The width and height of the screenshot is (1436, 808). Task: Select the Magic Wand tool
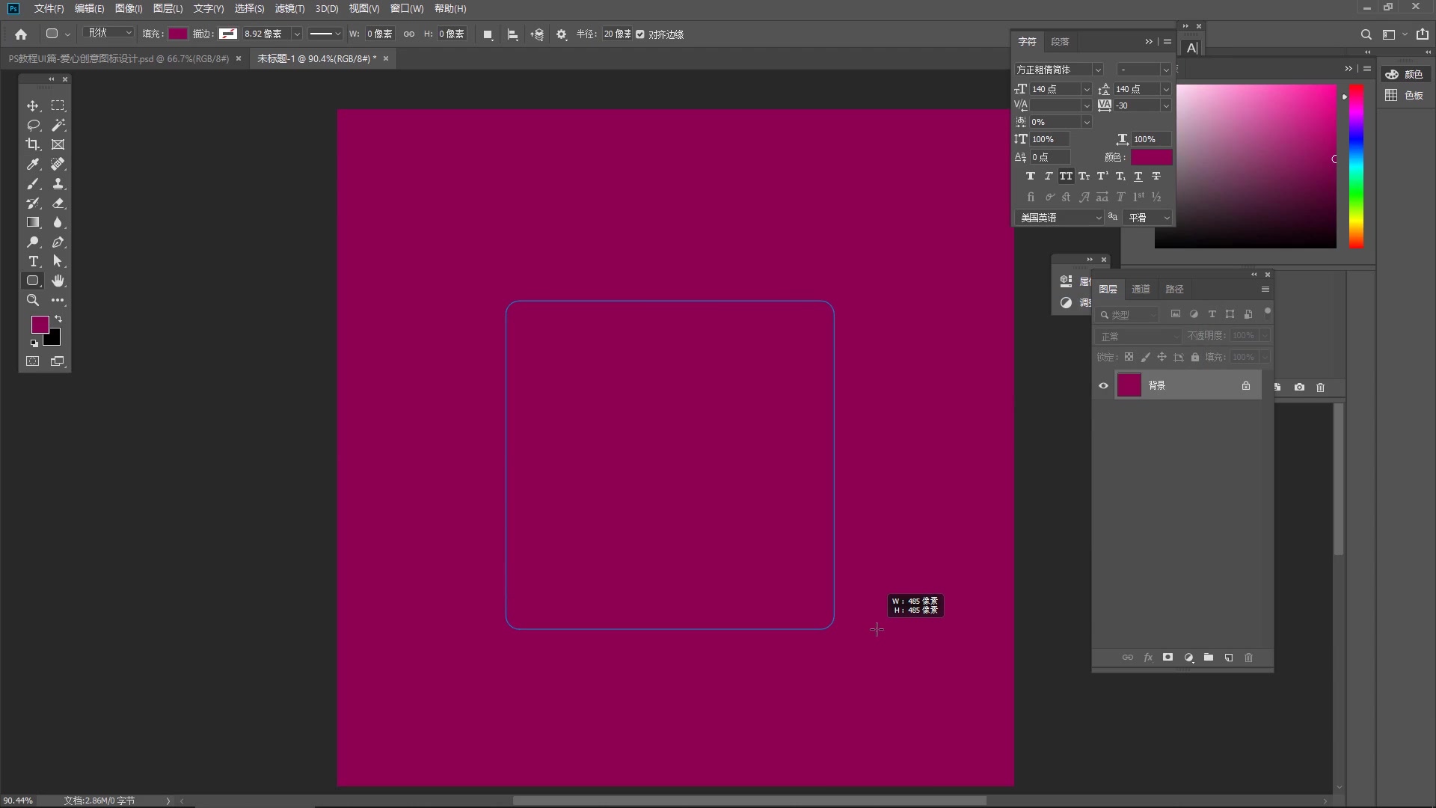click(58, 126)
